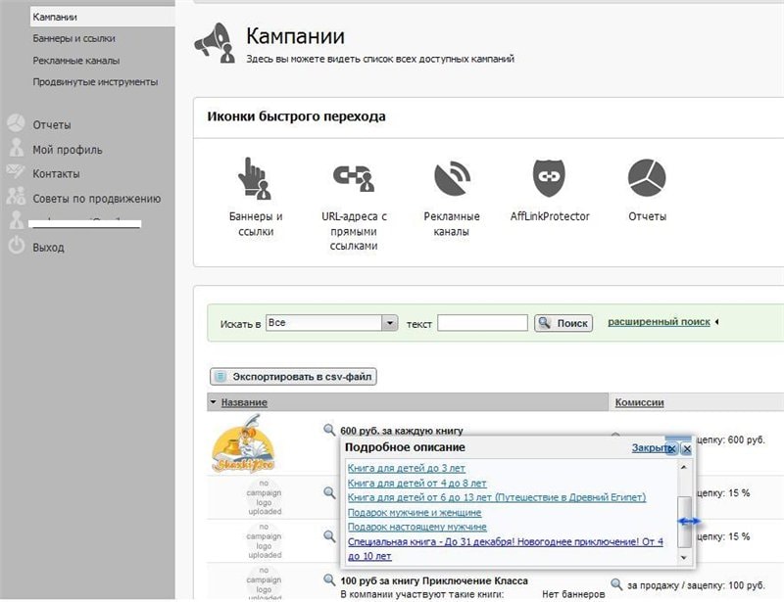784x602 pixels.
Task: Click the Рекламные каналы satellite dish icon
Action: [452, 179]
